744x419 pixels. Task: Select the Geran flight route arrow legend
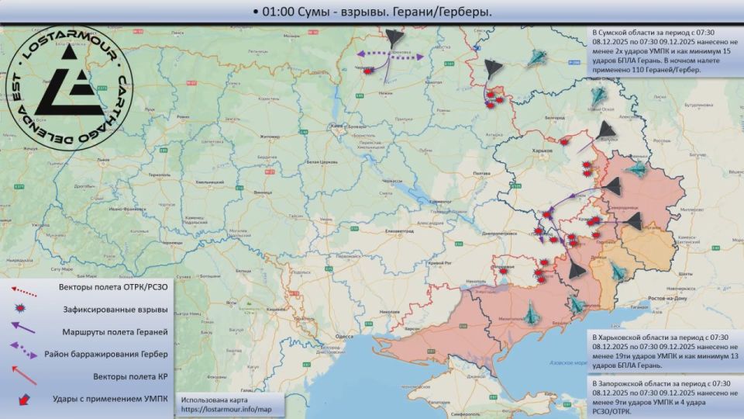tap(22, 327)
